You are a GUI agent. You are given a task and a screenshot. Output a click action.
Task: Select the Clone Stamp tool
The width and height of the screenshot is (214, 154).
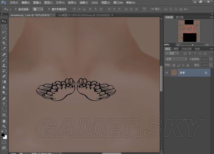(4, 65)
